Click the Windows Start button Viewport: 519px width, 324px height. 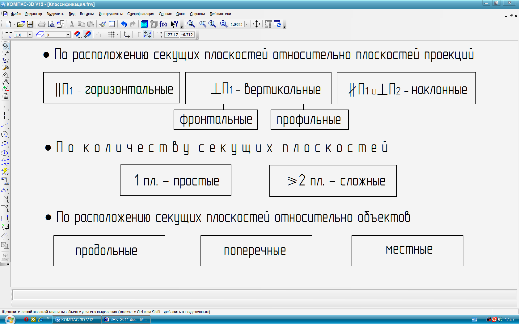(x=10, y=320)
